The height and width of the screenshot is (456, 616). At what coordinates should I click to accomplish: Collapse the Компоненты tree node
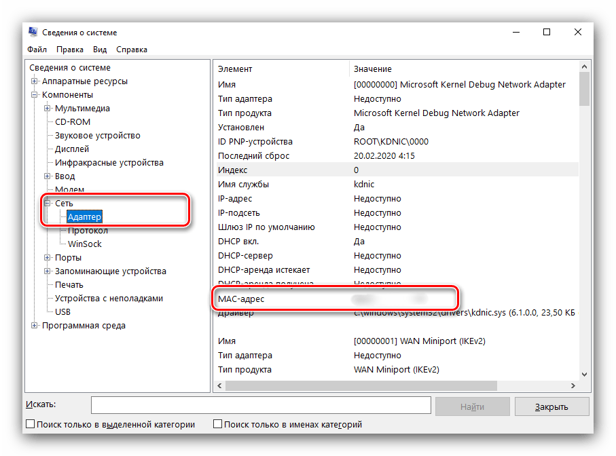(35, 95)
